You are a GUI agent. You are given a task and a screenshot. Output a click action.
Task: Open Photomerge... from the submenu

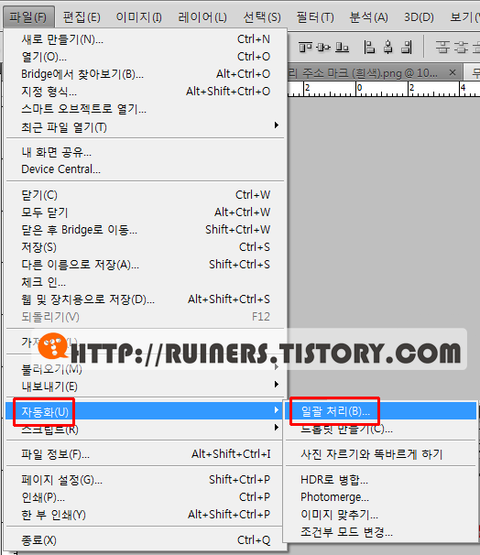pos(381,497)
